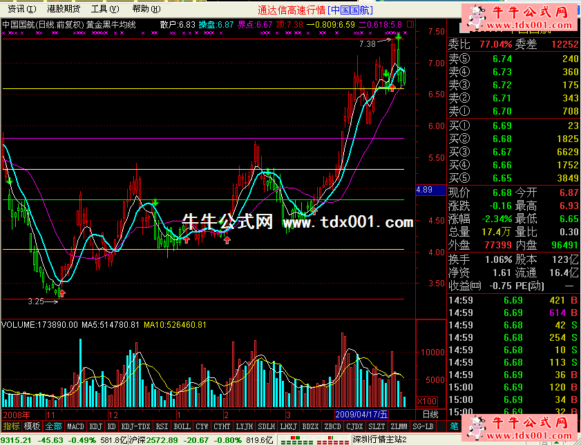This screenshot has height=445, width=581.
Task: Open the 帮助(H) menu
Action: pos(146,8)
